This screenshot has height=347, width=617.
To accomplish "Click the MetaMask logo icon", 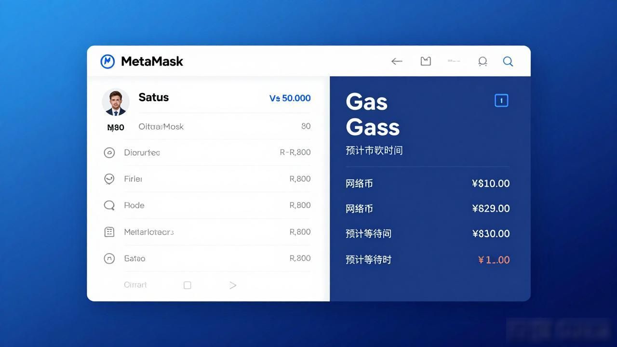I will coord(107,61).
